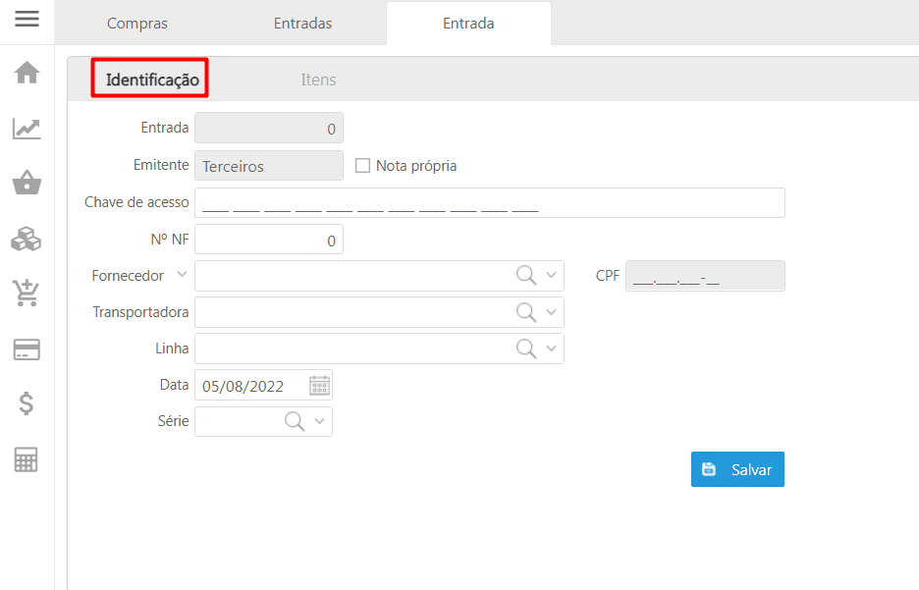This screenshot has width=919, height=590.
Task: Open the calculator sidebar icon
Action: 27,460
